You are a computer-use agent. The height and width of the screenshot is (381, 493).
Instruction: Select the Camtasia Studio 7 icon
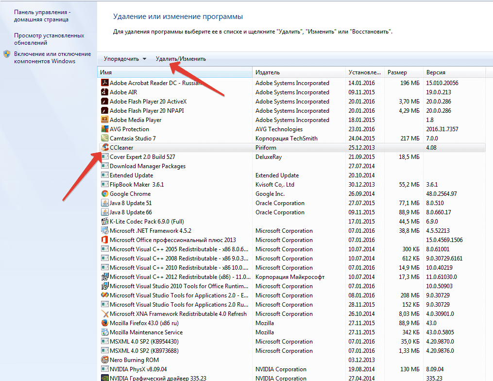105,138
